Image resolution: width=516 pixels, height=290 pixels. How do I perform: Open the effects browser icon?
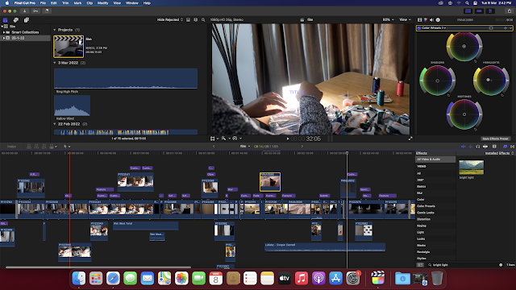click(x=506, y=147)
